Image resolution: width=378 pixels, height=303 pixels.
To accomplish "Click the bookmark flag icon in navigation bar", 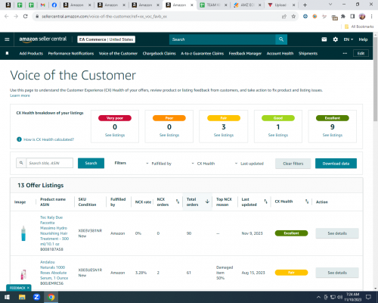I will click(x=7, y=53).
